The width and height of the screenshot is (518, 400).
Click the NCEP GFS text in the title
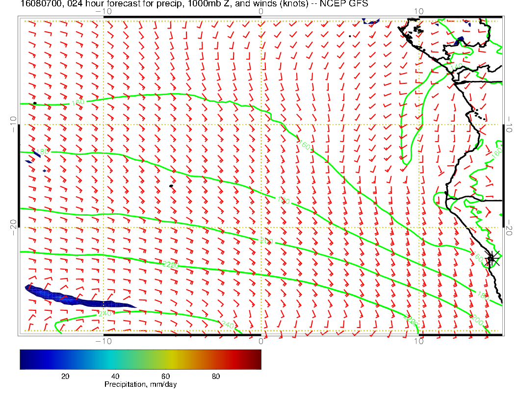344,4
